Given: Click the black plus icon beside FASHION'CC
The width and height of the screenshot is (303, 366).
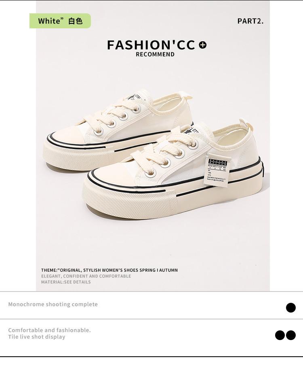Looking at the screenshot, I should point(203,45).
